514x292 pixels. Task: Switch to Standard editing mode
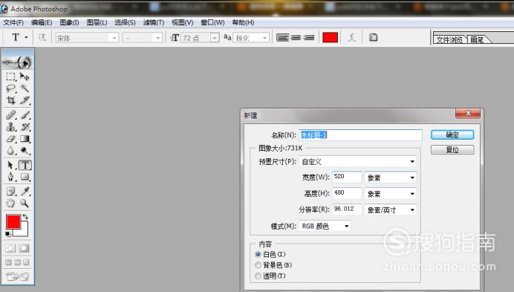pos(10,248)
